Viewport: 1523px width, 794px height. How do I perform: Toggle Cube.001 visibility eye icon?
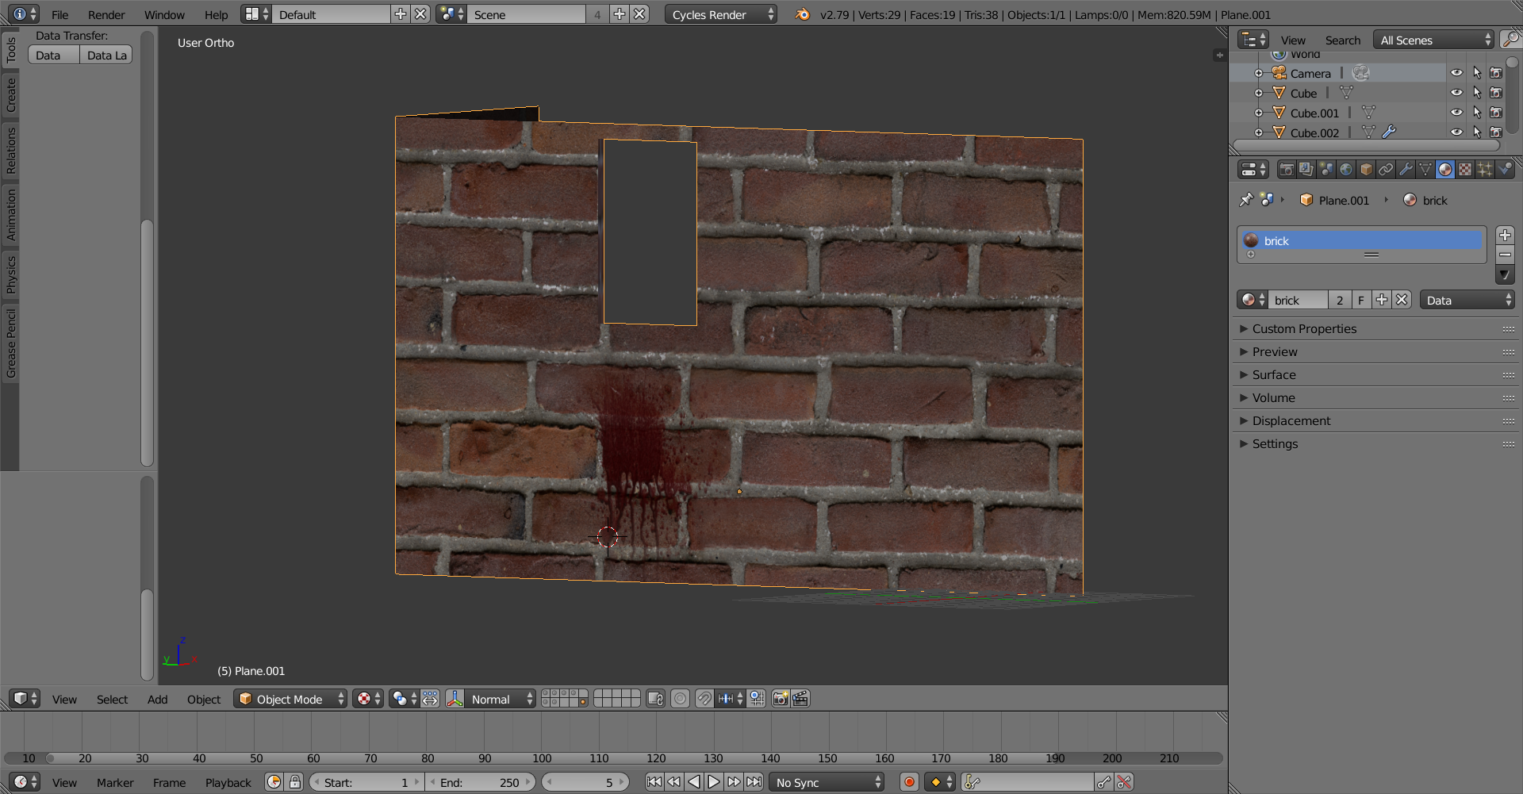[1457, 113]
